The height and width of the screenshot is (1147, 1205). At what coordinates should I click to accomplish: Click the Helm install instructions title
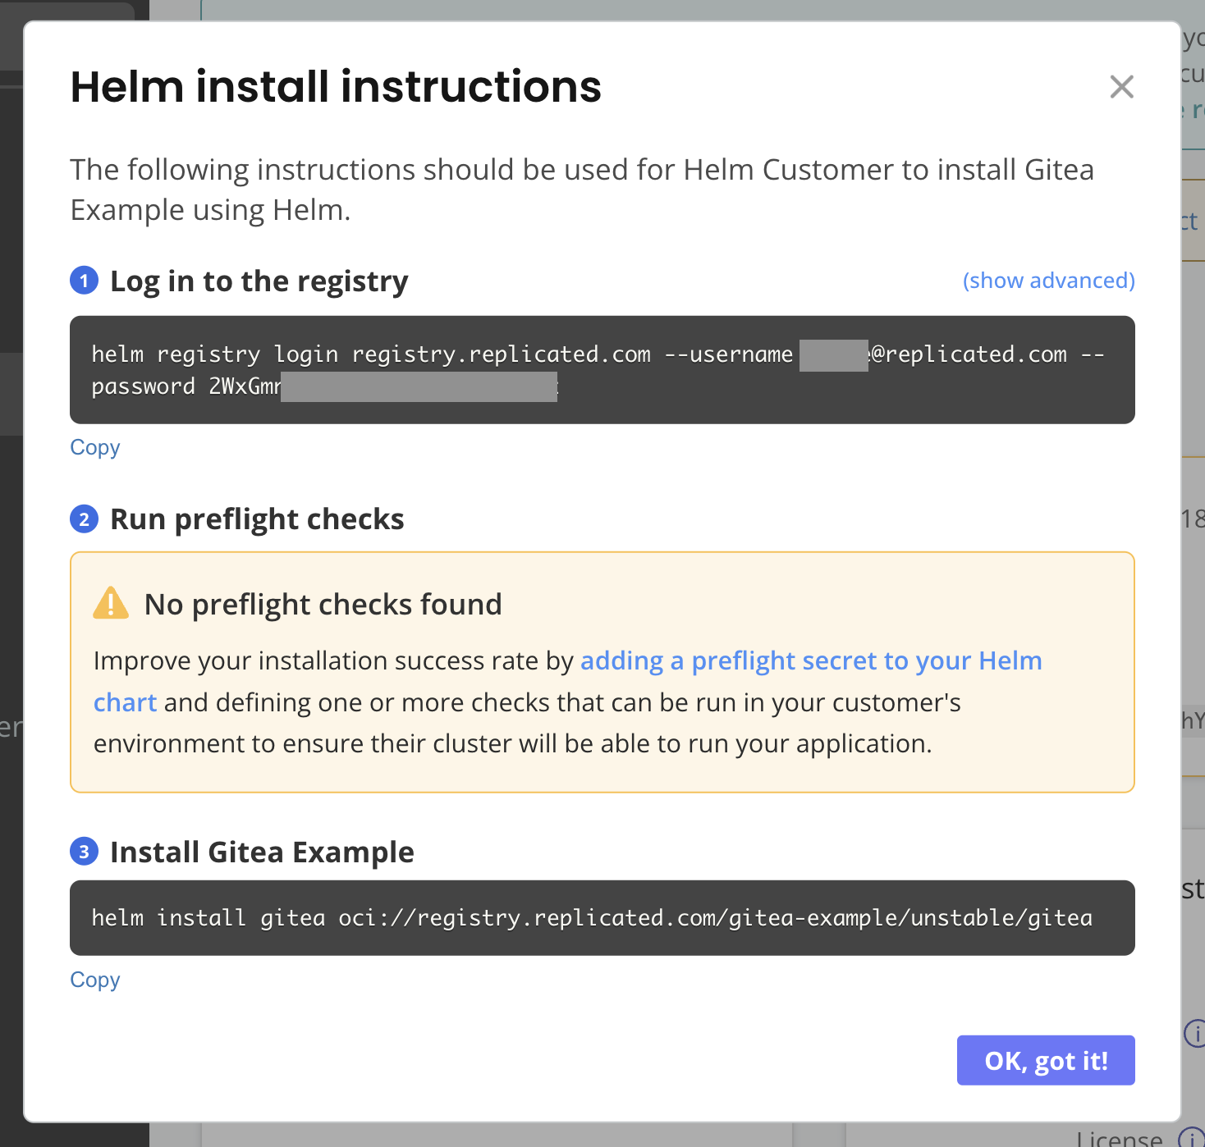[336, 86]
